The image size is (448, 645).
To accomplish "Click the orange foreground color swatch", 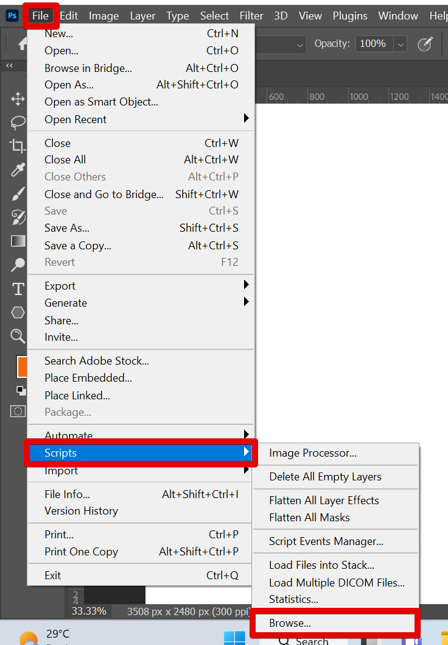I will (21, 367).
